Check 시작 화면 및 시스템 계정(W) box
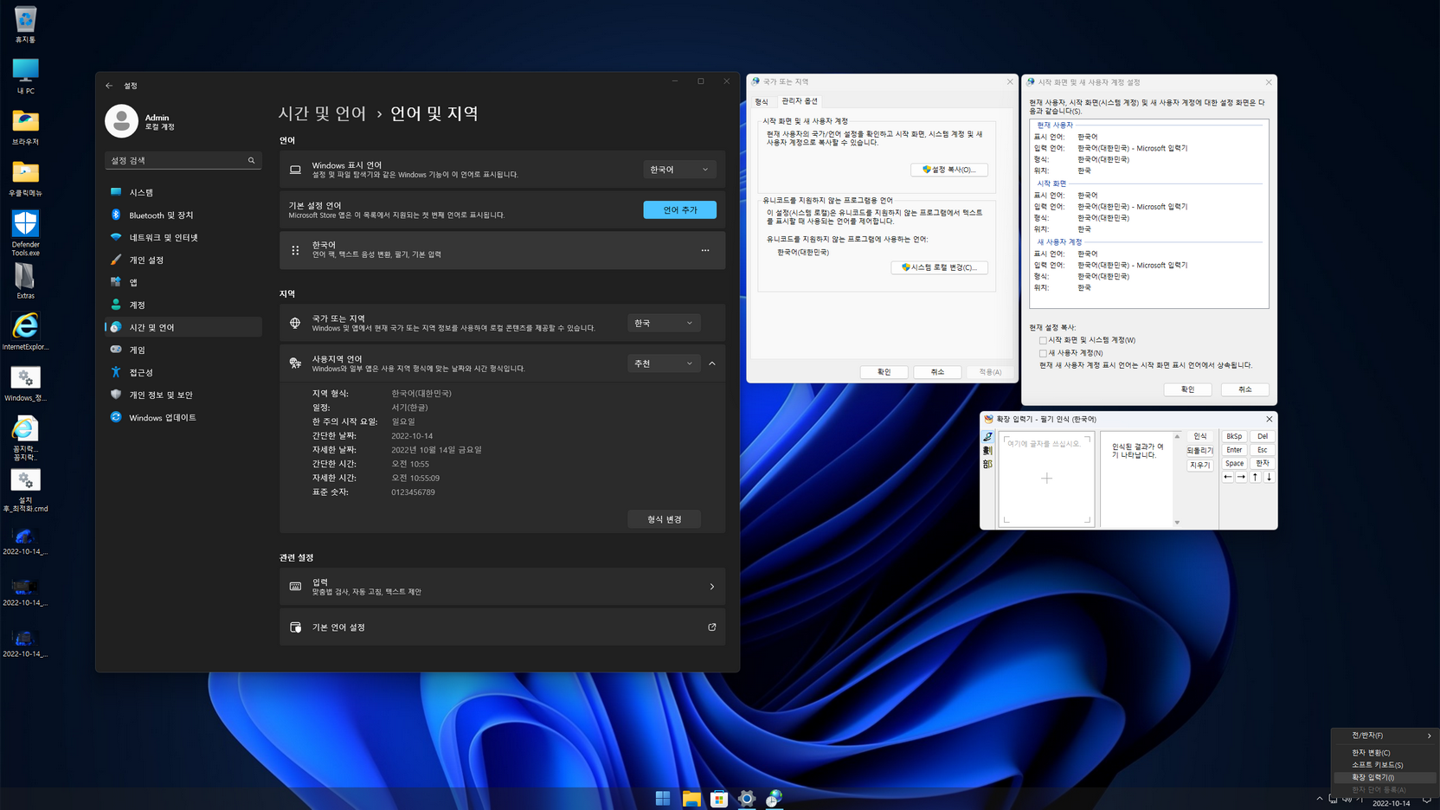1440x810 pixels. click(x=1043, y=340)
